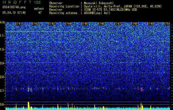Click the 0747 time marker
The image size is (173, 110).
[x=117, y=24]
